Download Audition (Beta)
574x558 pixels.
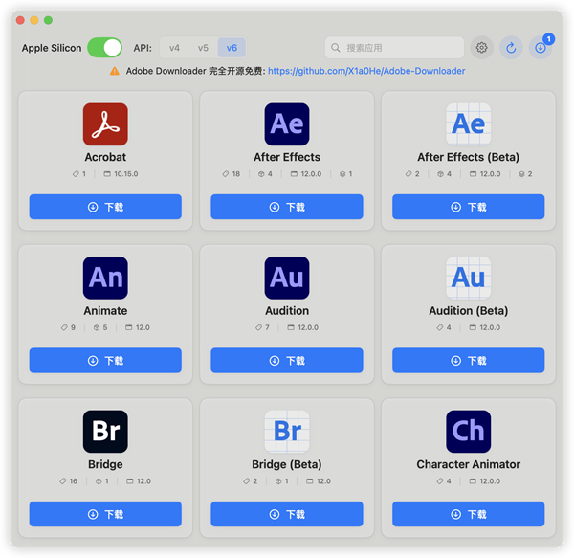[x=468, y=360]
